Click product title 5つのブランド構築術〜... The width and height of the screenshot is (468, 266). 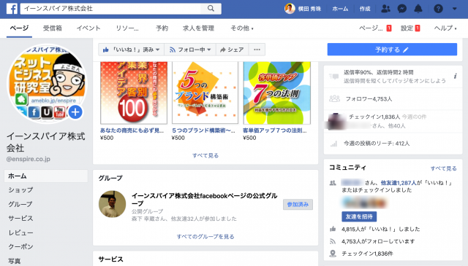pyautogui.click(x=203, y=130)
